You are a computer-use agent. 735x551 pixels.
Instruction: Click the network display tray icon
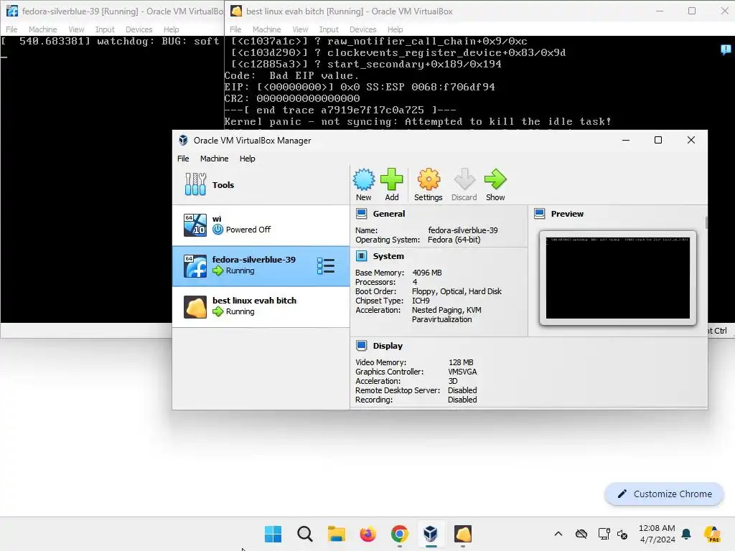tap(604, 534)
